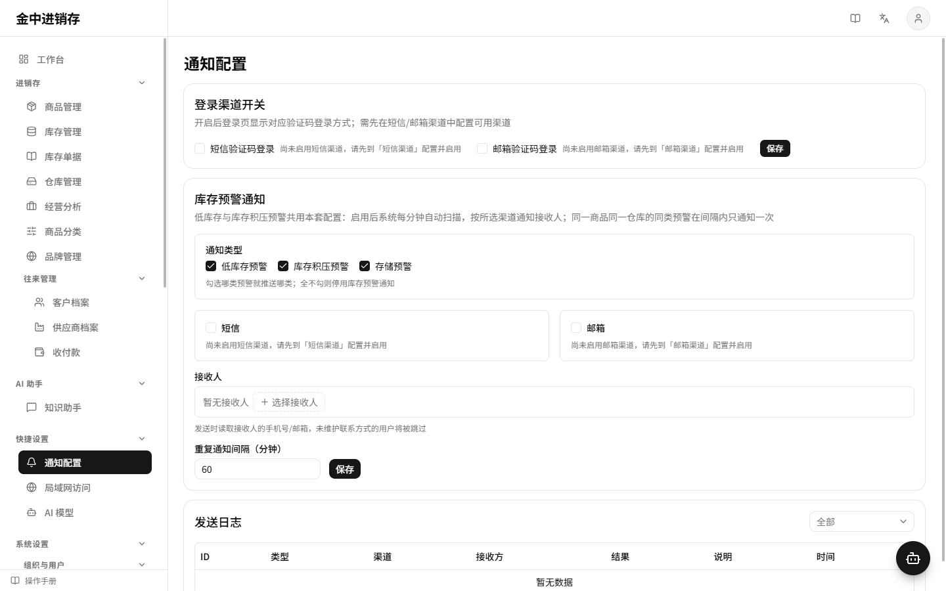Click the main page vertical scrollbar
The width and height of the screenshot is (946, 591).
point(943,299)
